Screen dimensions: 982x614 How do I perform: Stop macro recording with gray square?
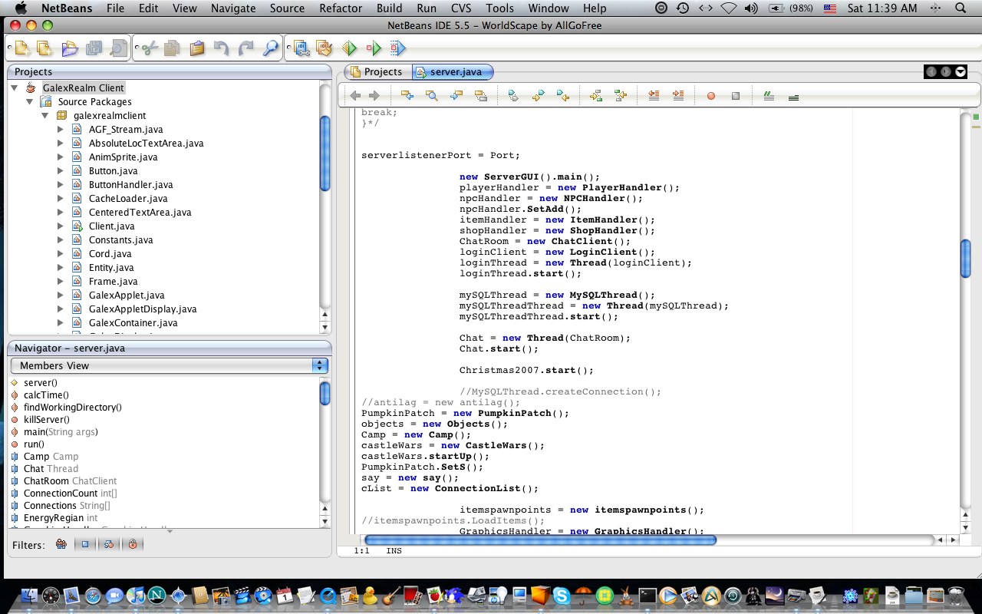pyautogui.click(x=736, y=96)
